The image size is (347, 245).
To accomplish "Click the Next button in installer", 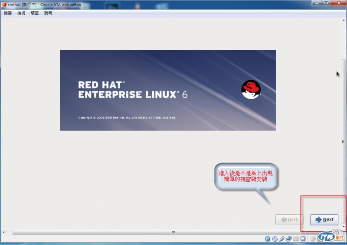I will [324, 219].
